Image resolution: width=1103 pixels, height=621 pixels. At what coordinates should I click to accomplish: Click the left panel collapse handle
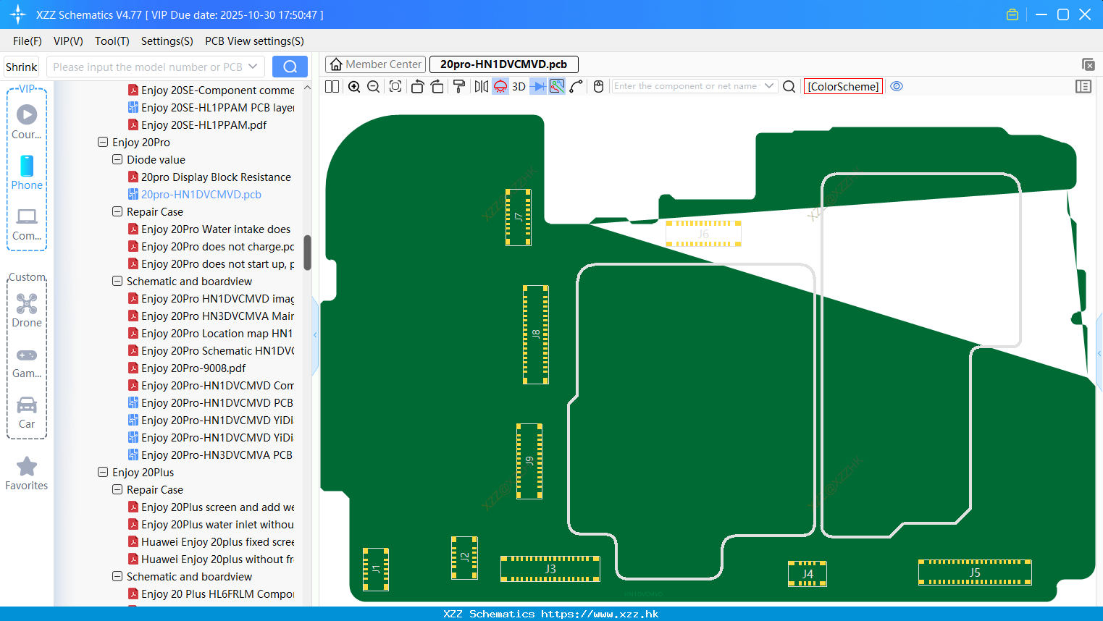(315, 335)
